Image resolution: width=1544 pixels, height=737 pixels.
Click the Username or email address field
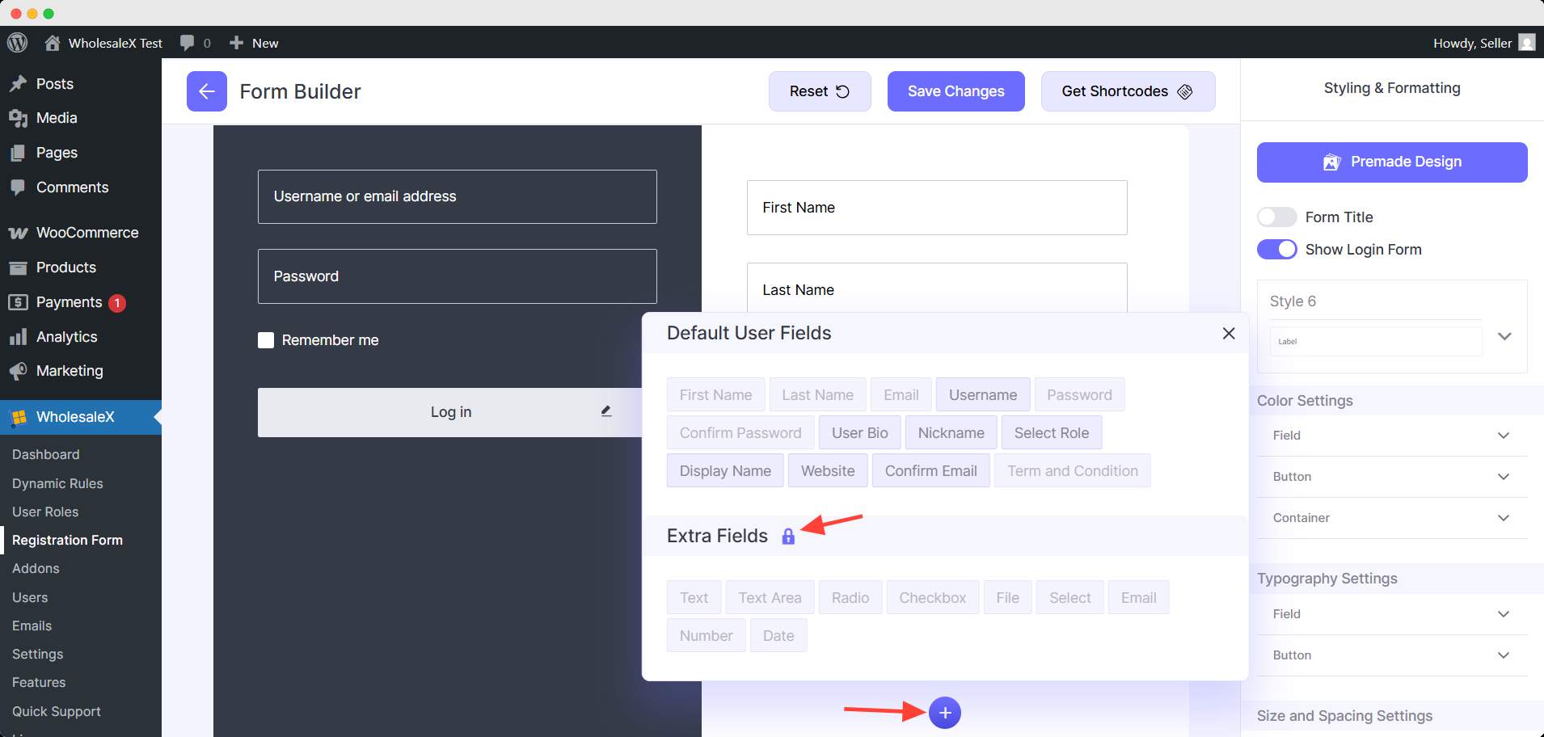tap(458, 196)
